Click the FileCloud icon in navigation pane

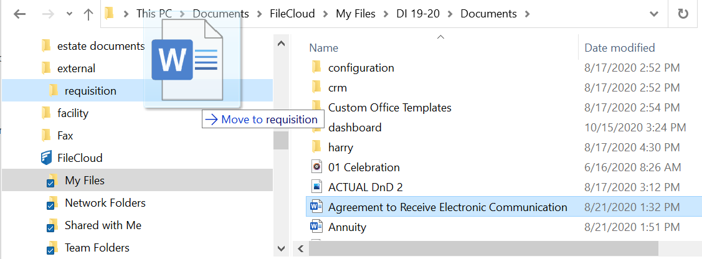(46, 158)
